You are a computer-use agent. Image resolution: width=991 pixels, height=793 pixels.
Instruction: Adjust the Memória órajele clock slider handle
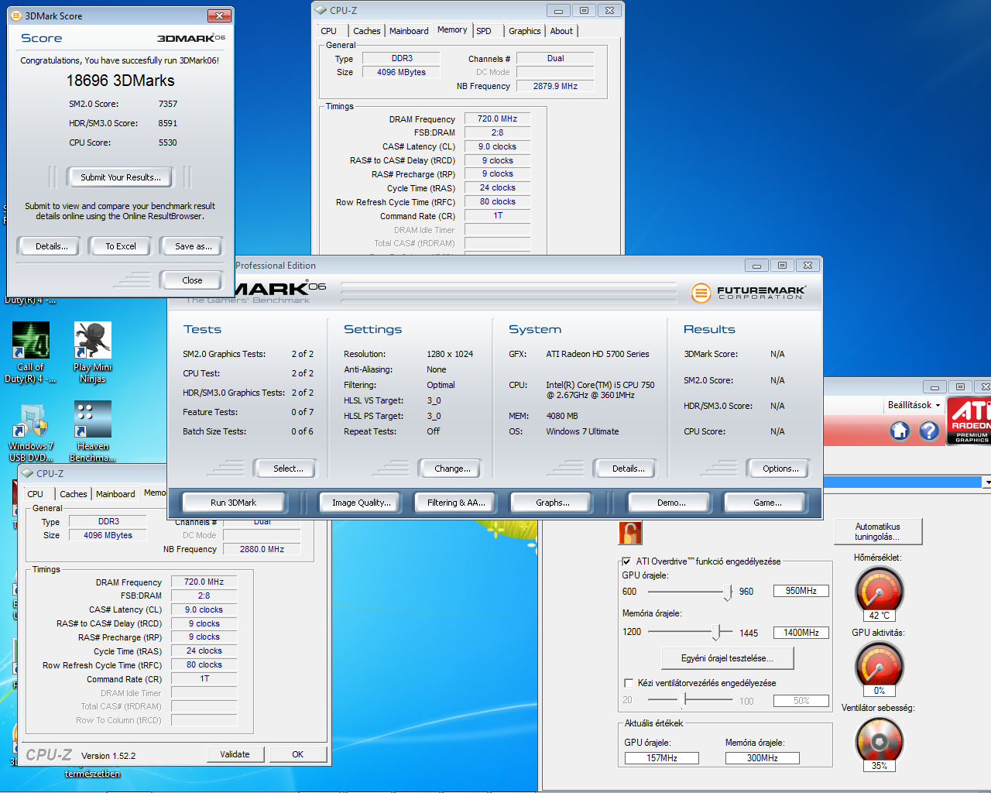click(718, 633)
